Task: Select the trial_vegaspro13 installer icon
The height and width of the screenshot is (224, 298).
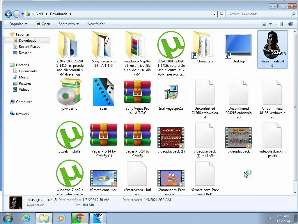Action: tap(171, 92)
